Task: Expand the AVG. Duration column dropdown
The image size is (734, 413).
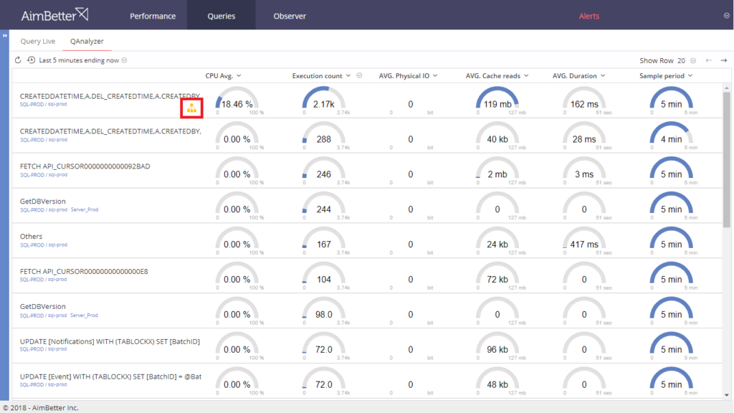Action: point(603,76)
